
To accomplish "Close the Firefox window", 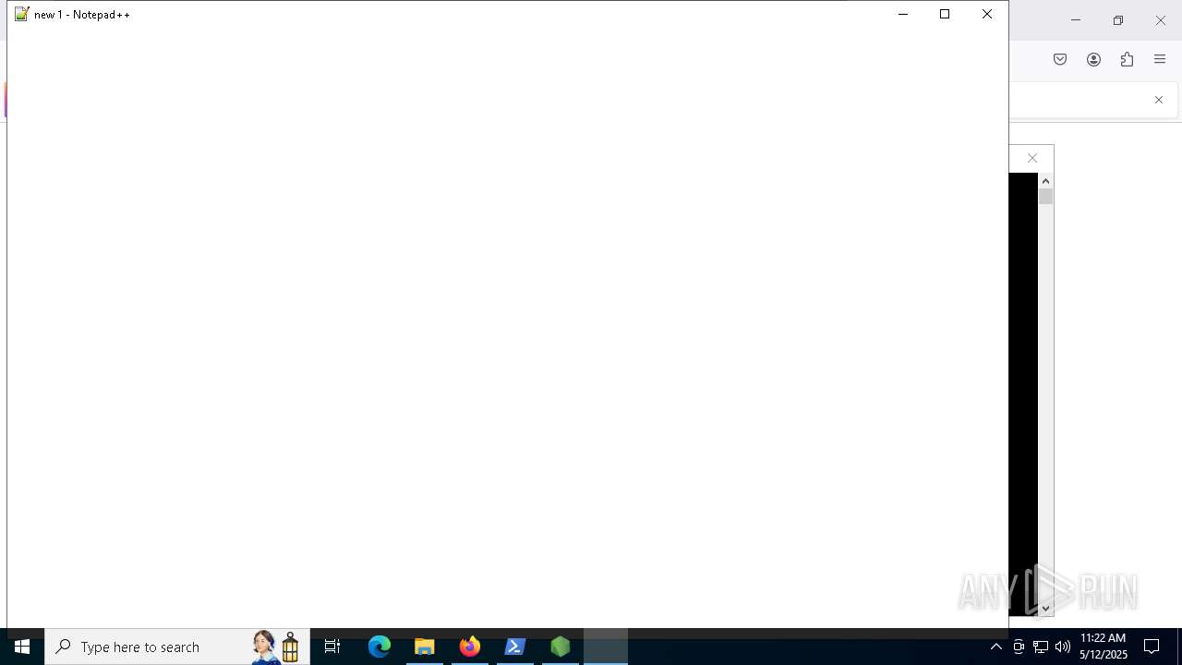I will [x=1161, y=19].
